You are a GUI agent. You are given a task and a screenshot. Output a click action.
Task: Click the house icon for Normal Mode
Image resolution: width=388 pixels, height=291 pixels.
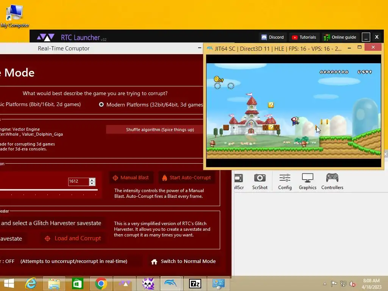point(154,262)
